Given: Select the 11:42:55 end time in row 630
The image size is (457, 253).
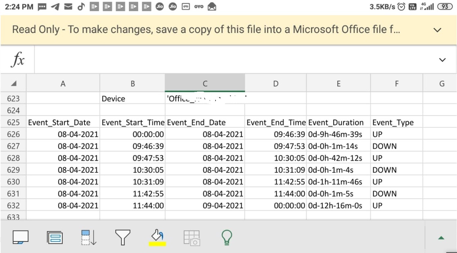Looking at the screenshot, I should coord(276,182).
